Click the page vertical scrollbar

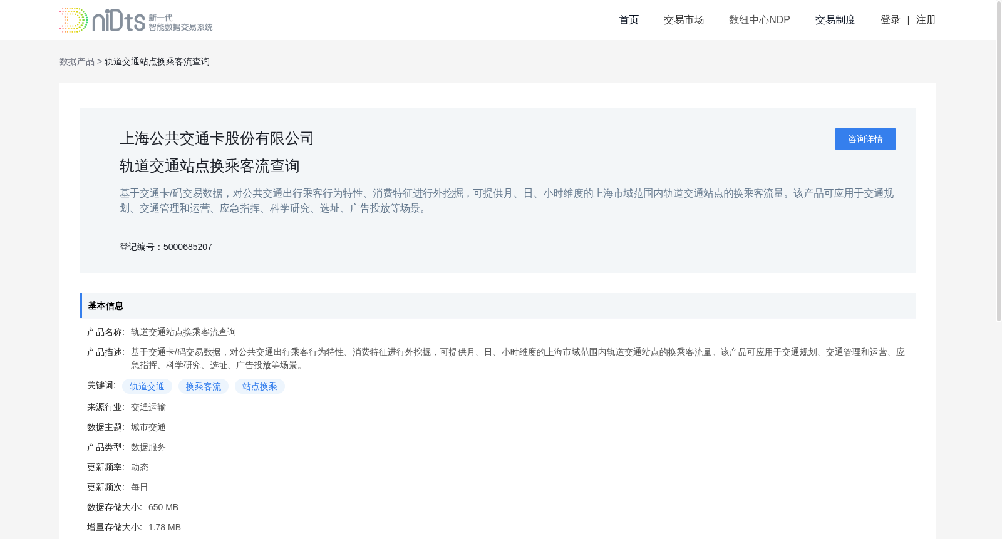[x=999, y=162]
